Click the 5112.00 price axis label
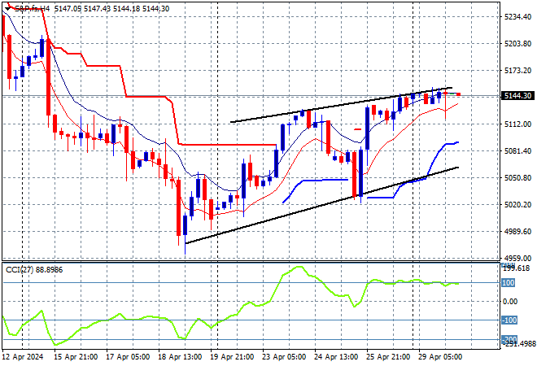This screenshot has height=366, width=537. pos(517,124)
